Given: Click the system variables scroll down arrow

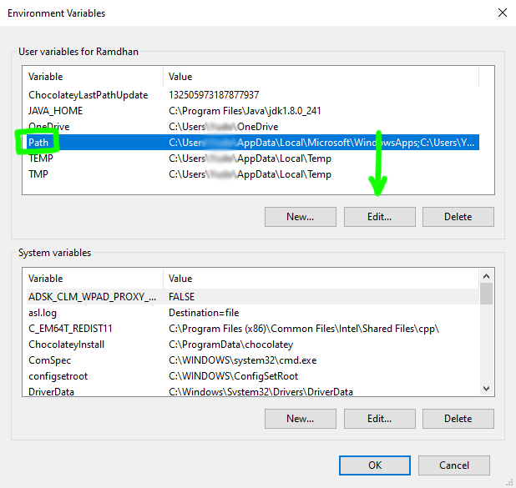Looking at the screenshot, I should point(487,389).
